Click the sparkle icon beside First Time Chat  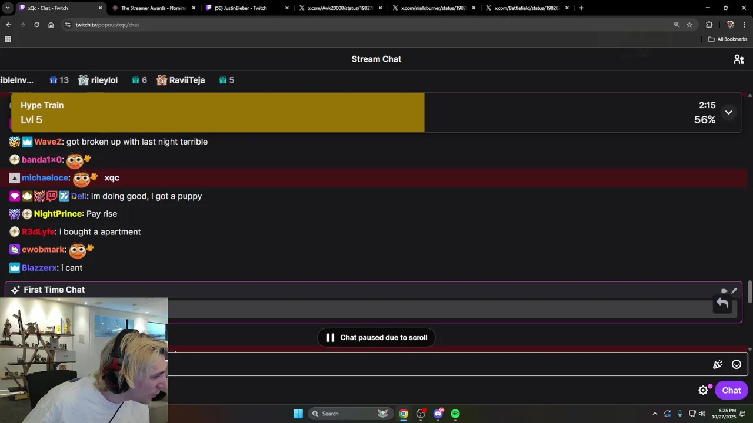(x=15, y=290)
